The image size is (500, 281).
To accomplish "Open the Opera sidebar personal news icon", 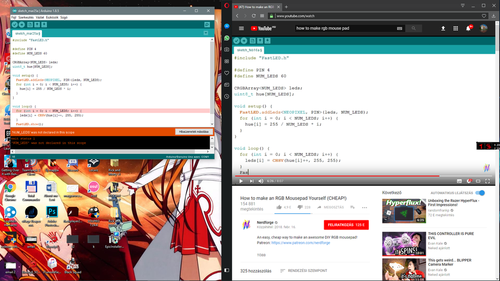I will [x=227, y=85].
